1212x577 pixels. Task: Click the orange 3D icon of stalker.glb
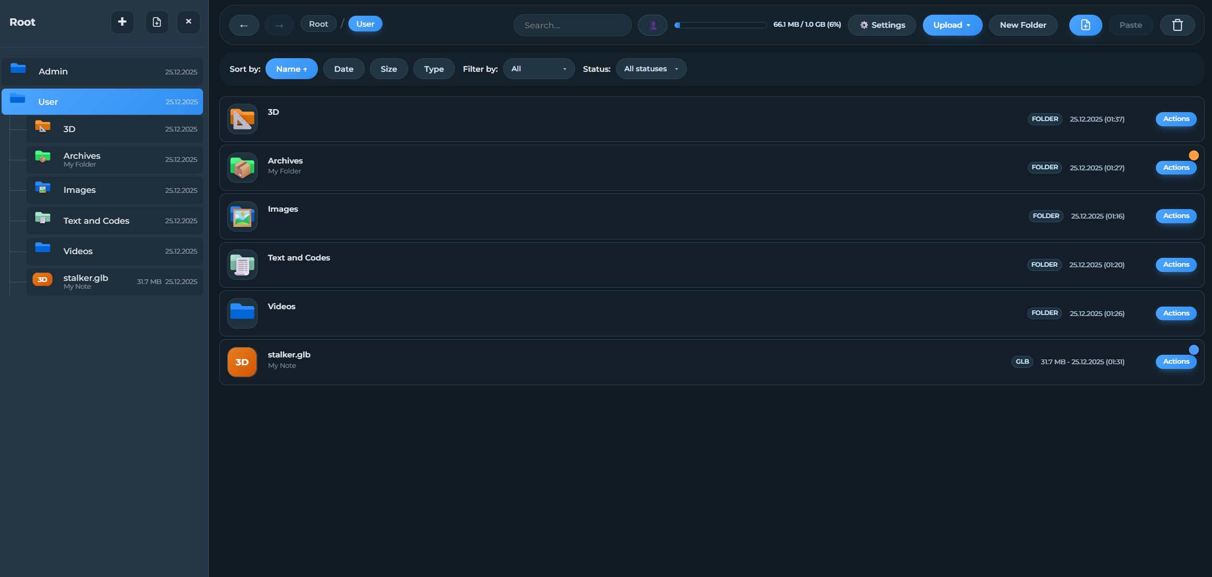click(x=242, y=362)
